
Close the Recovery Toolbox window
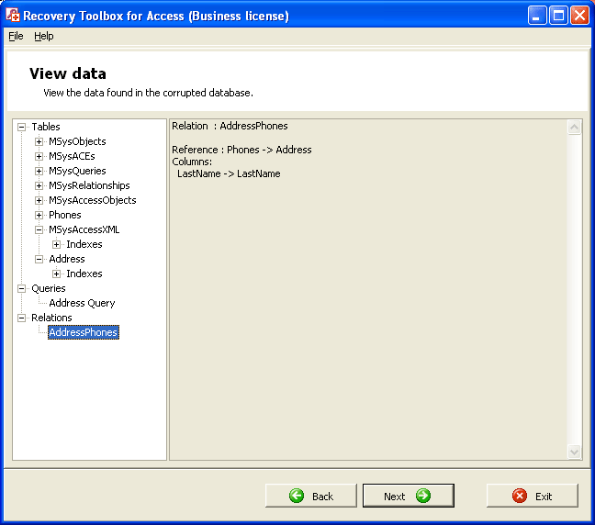click(579, 16)
